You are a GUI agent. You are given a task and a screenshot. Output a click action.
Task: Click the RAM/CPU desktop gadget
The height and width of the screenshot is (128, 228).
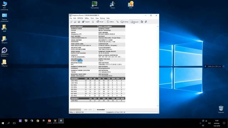pos(214,66)
